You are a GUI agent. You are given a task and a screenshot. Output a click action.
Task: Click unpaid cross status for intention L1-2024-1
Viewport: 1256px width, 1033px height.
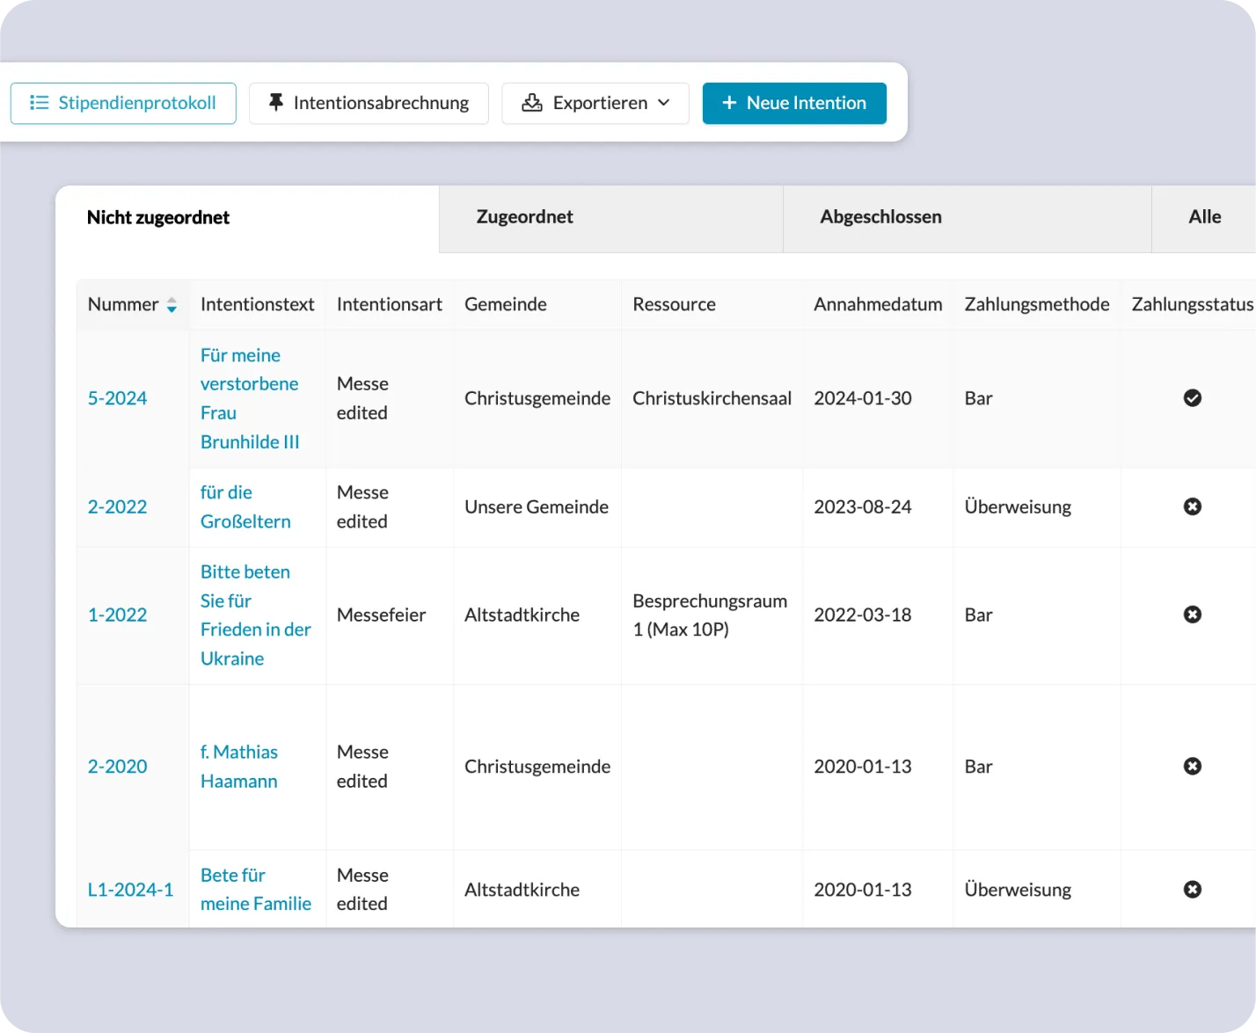tap(1193, 890)
